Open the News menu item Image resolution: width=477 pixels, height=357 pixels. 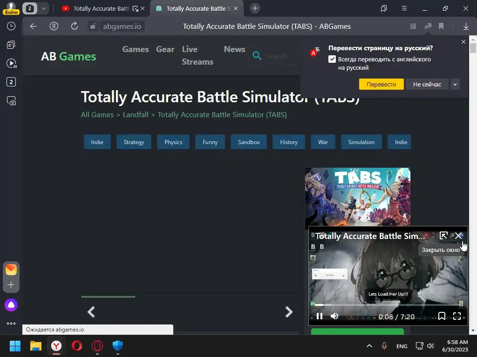click(235, 49)
